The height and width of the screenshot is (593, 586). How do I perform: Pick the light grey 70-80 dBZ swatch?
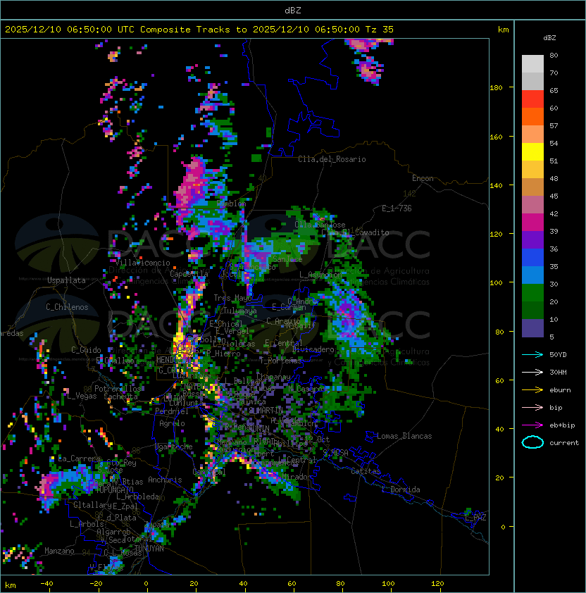point(532,64)
